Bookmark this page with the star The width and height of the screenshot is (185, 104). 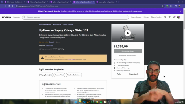(162, 6)
